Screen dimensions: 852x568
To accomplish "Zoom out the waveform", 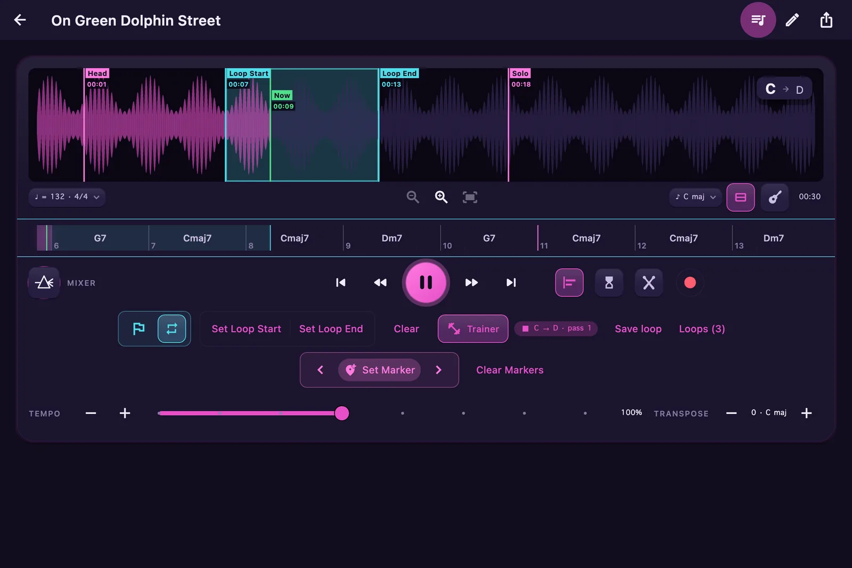I will (x=413, y=197).
